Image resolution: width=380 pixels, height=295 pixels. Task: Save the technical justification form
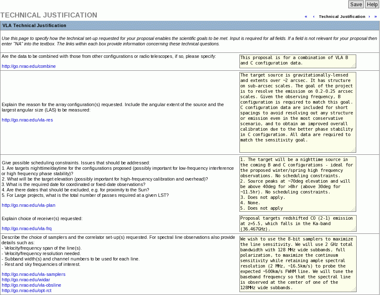(355, 4)
